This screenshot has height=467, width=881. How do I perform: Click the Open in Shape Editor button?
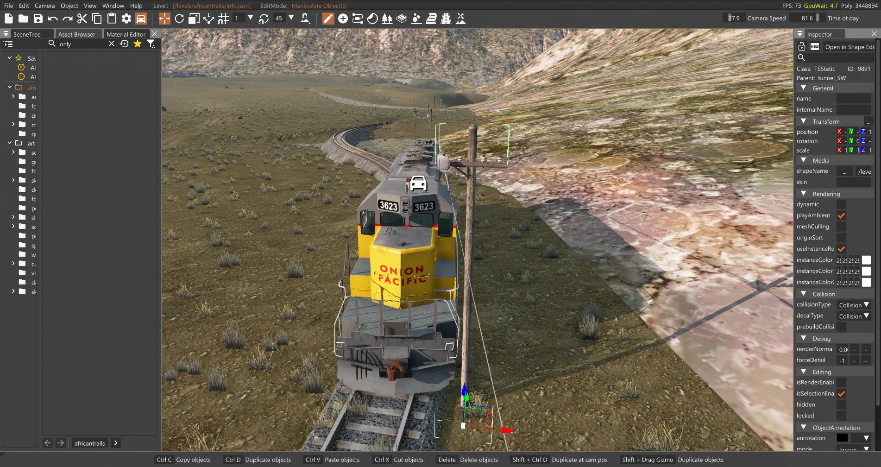pos(850,47)
